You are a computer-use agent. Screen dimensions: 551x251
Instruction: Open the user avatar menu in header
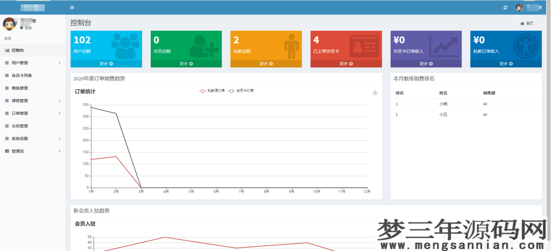click(519, 8)
